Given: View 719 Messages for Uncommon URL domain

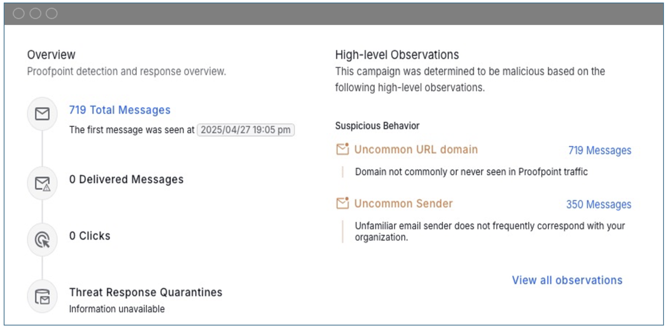Looking at the screenshot, I should point(599,150).
